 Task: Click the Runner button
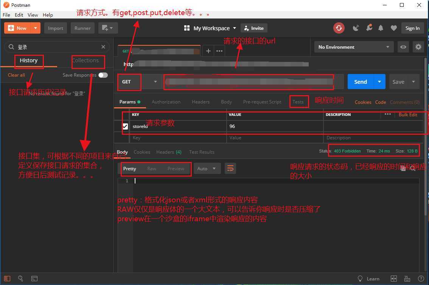[x=82, y=28]
